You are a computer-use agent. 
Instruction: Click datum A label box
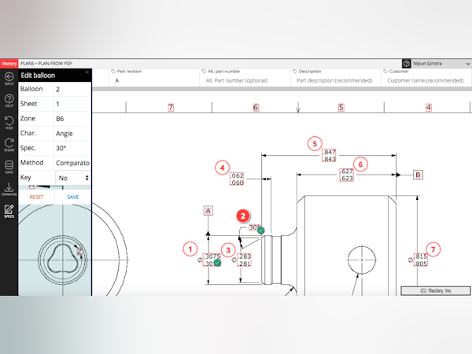click(x=208, y=211)
